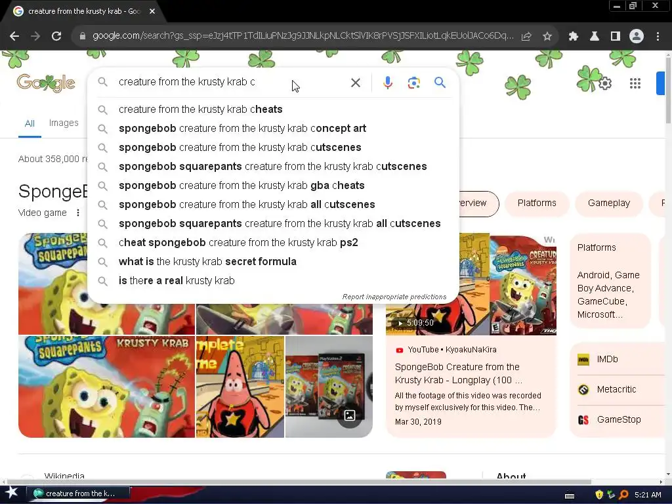The height and width of the screenshot is (504, 672).
Task: Open the GameStop link
Action: point(618,419)
